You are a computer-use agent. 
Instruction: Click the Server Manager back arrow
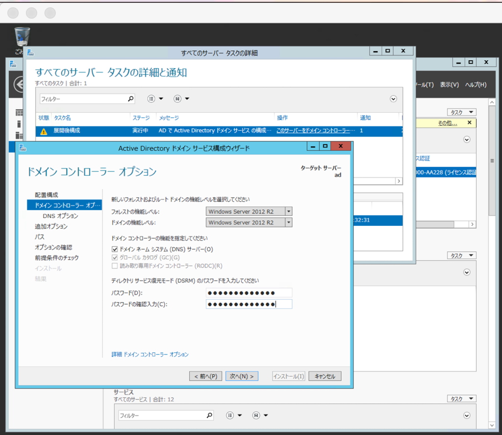point(19,84)
